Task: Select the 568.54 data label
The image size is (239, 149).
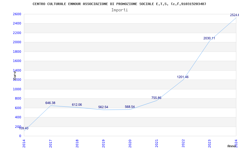Action: click(130, 107)
